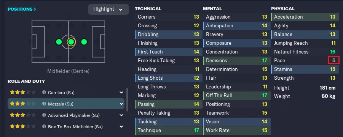Expand the Mezzala (Su) role chevron

[121, 104]
